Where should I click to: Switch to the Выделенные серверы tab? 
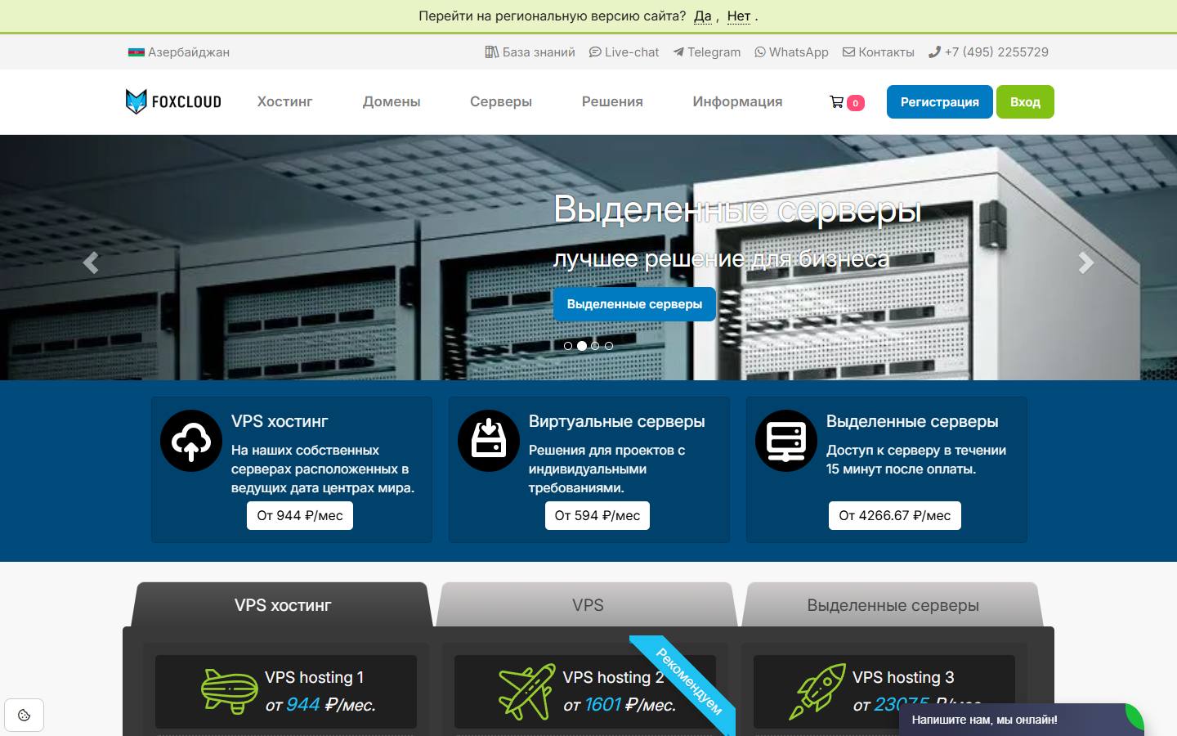click(x=893, y=605)
